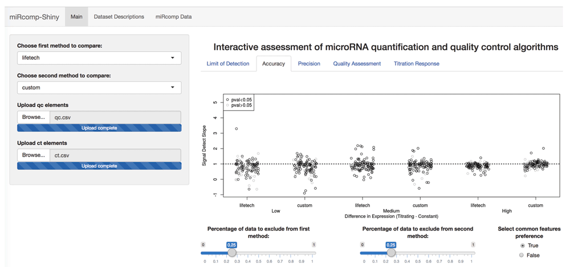Select the False radio button

522,256
